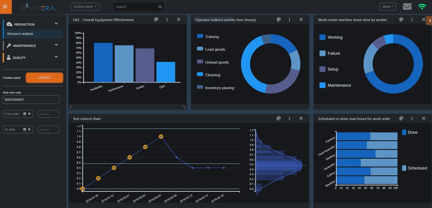Toggle the Scheduled legend series
Screen dimensions: 432x208
[417, 168]
